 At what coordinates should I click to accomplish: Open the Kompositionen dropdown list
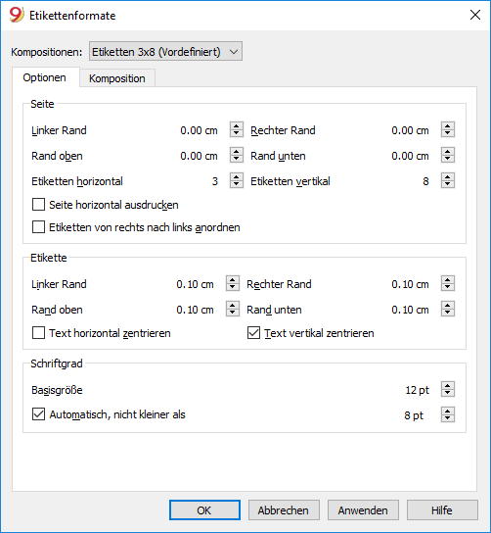coord(165,52)
